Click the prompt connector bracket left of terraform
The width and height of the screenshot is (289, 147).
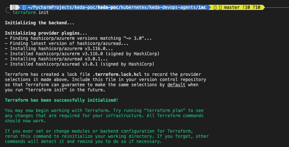[x=8, y=10]
